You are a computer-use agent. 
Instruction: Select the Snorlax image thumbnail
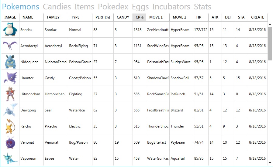point(10,29)
